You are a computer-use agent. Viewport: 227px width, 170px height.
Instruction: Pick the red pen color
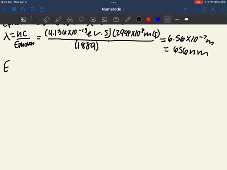pos(148,19)
